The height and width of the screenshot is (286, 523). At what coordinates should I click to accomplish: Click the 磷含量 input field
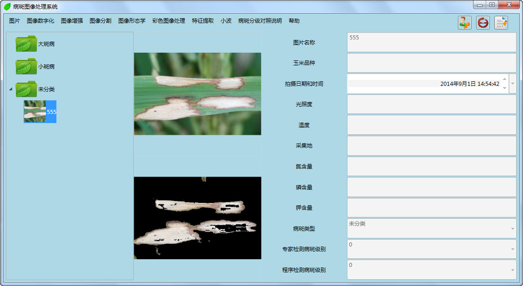(432, 187)
